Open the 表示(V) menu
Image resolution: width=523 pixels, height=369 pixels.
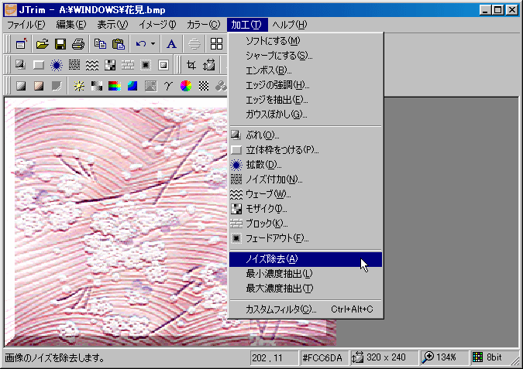112,25
